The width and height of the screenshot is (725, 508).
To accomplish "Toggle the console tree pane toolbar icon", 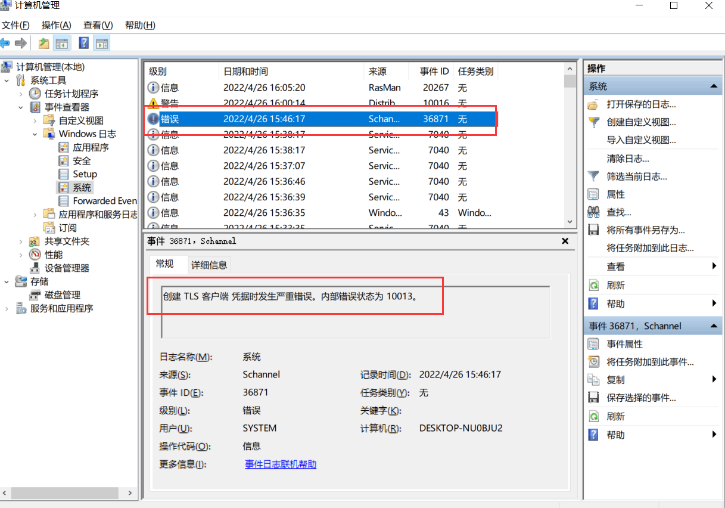I will (61, 43).
